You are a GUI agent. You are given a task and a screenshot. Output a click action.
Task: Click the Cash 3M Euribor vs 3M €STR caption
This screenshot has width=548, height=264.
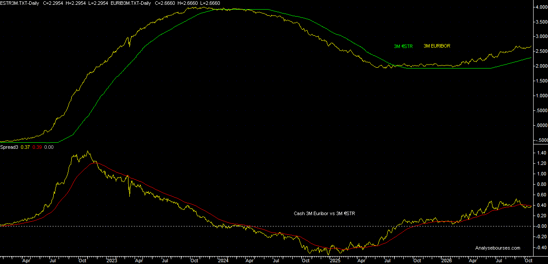[324, 213]
